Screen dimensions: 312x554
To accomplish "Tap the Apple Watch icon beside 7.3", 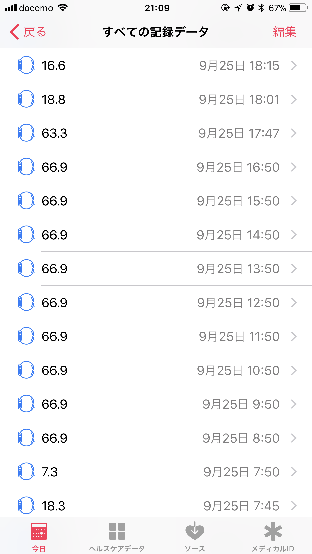I will [26, 472].
